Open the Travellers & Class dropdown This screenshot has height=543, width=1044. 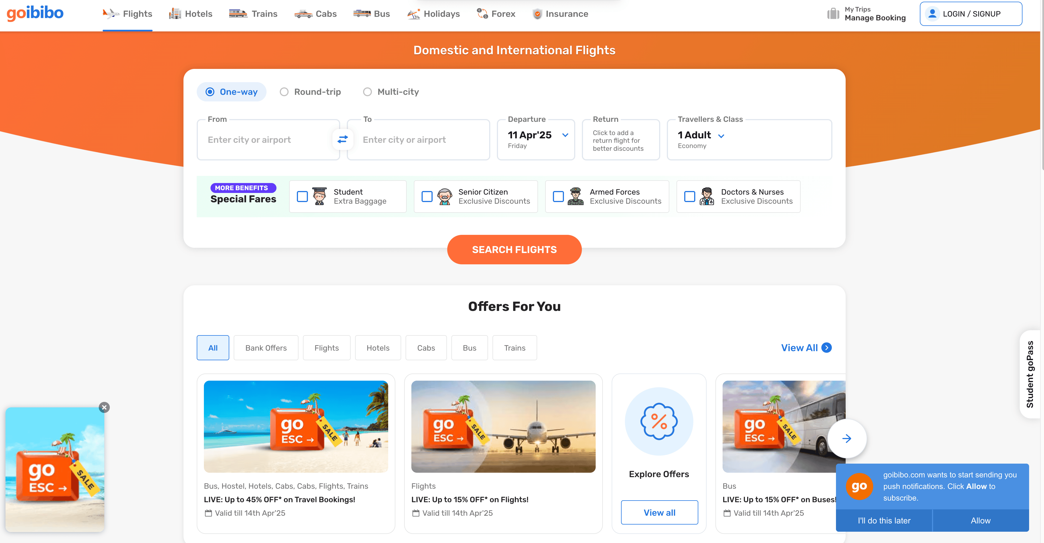(721, 136)
